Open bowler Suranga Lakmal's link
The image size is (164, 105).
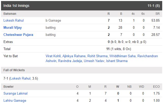click(15, 93)
